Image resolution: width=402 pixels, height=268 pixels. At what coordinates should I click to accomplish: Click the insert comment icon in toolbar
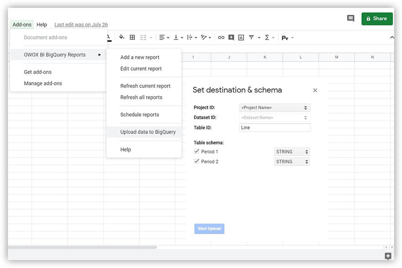point(231,37)
